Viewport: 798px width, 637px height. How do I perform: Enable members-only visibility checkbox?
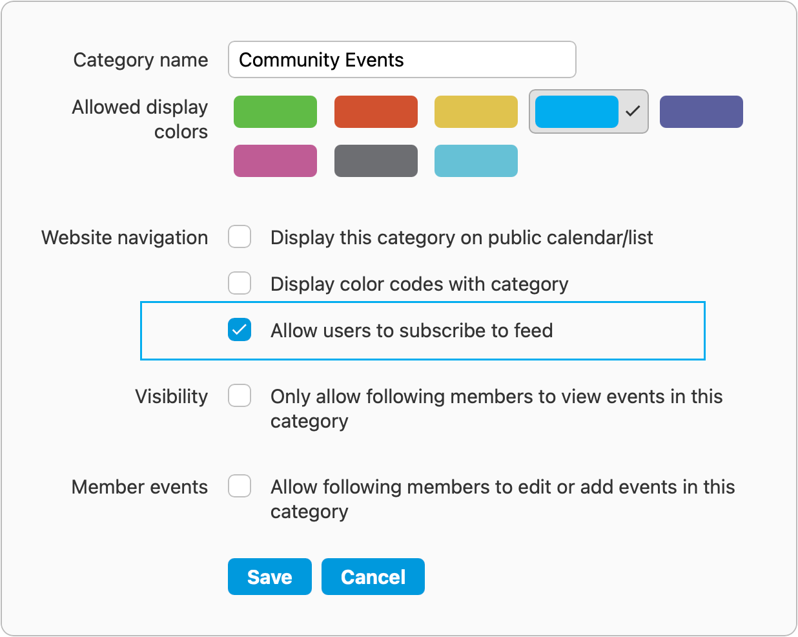(240, 395)
